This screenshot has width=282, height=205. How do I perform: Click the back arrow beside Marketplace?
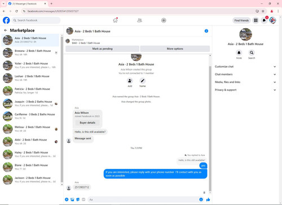6,30
